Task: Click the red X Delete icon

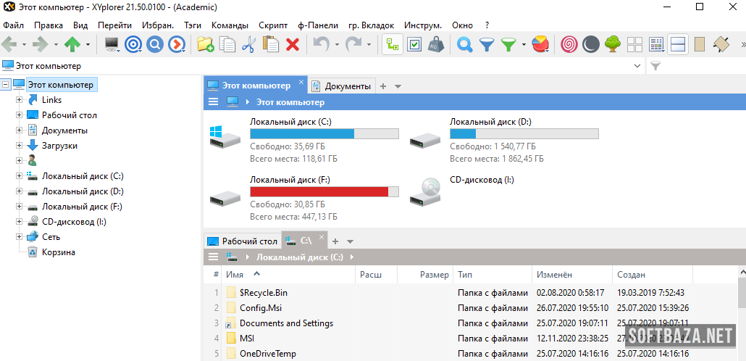Action: tap(293, 45)
